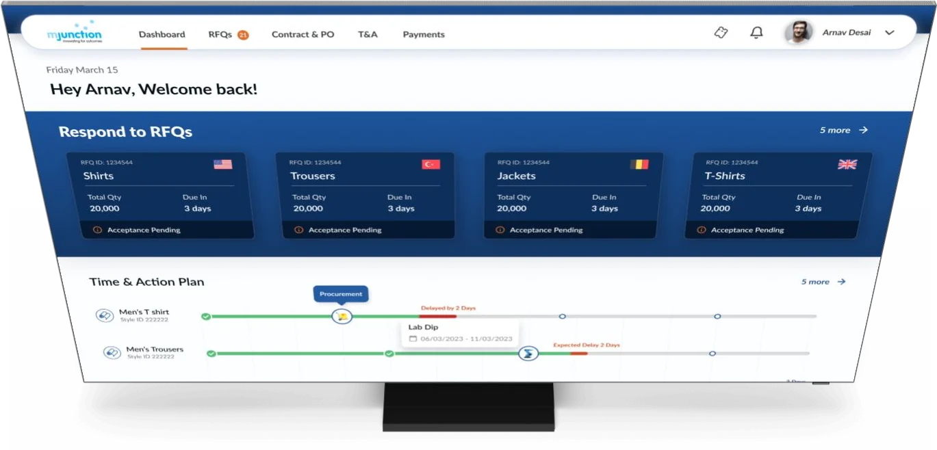
Task: Click Belgium flag on Jackets card
Action: click(639, 164)
